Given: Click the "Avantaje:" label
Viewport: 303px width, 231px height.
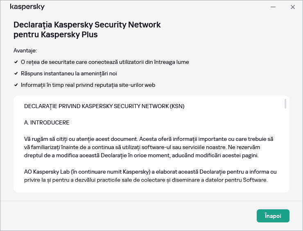Looking at the screenshot, I should pos(25,51).
